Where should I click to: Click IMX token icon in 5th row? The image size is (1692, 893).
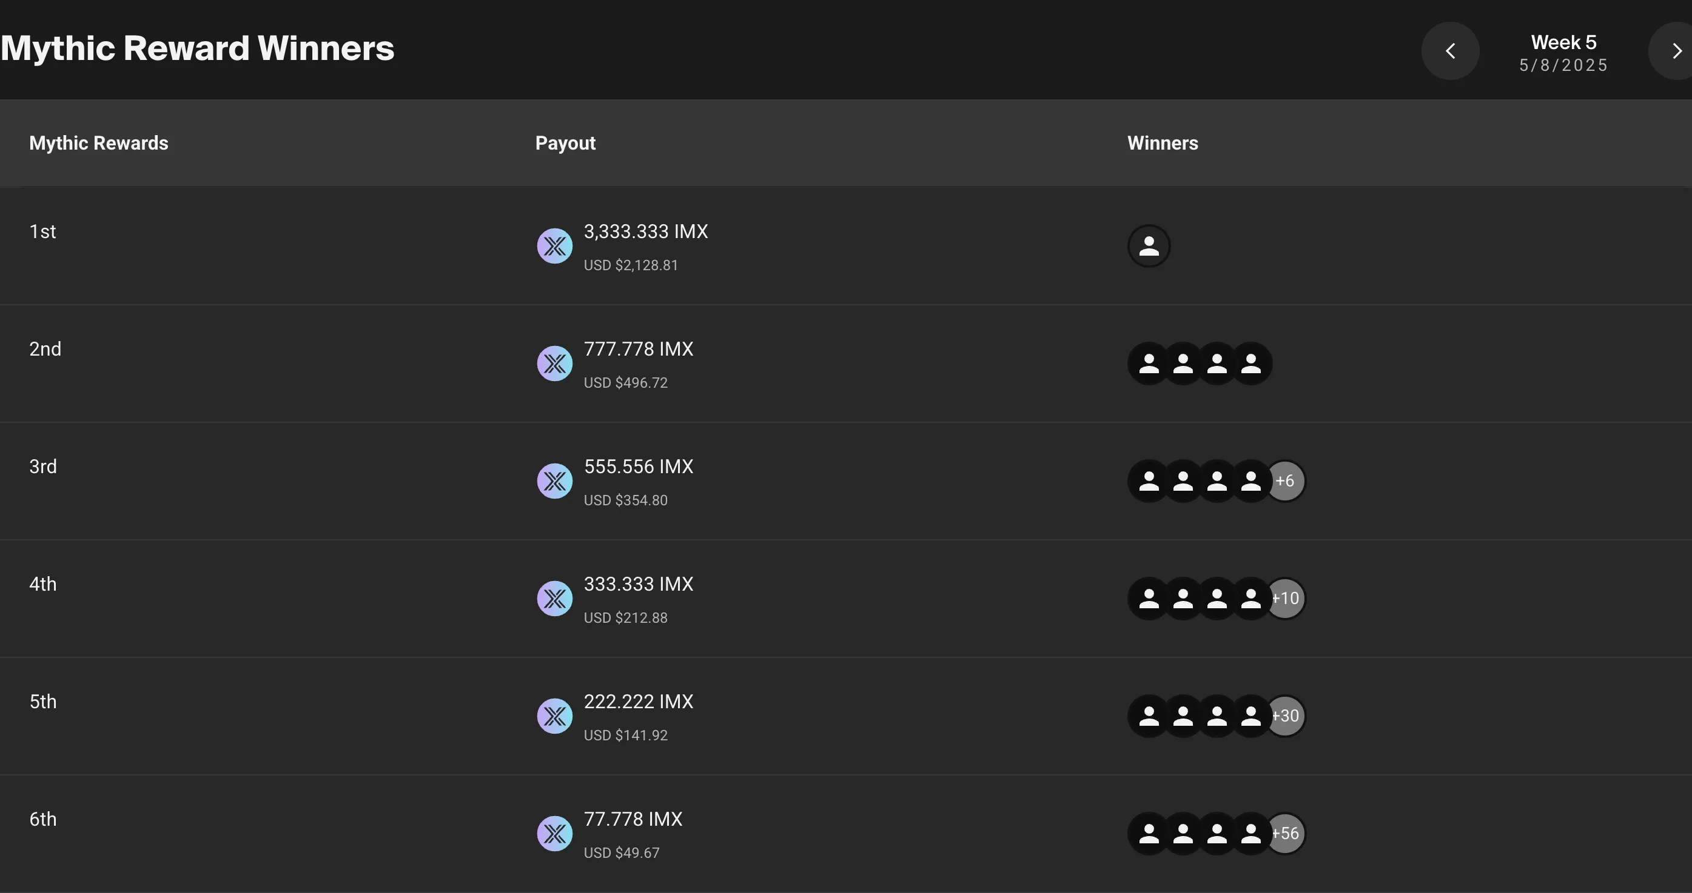pos(554,716)
